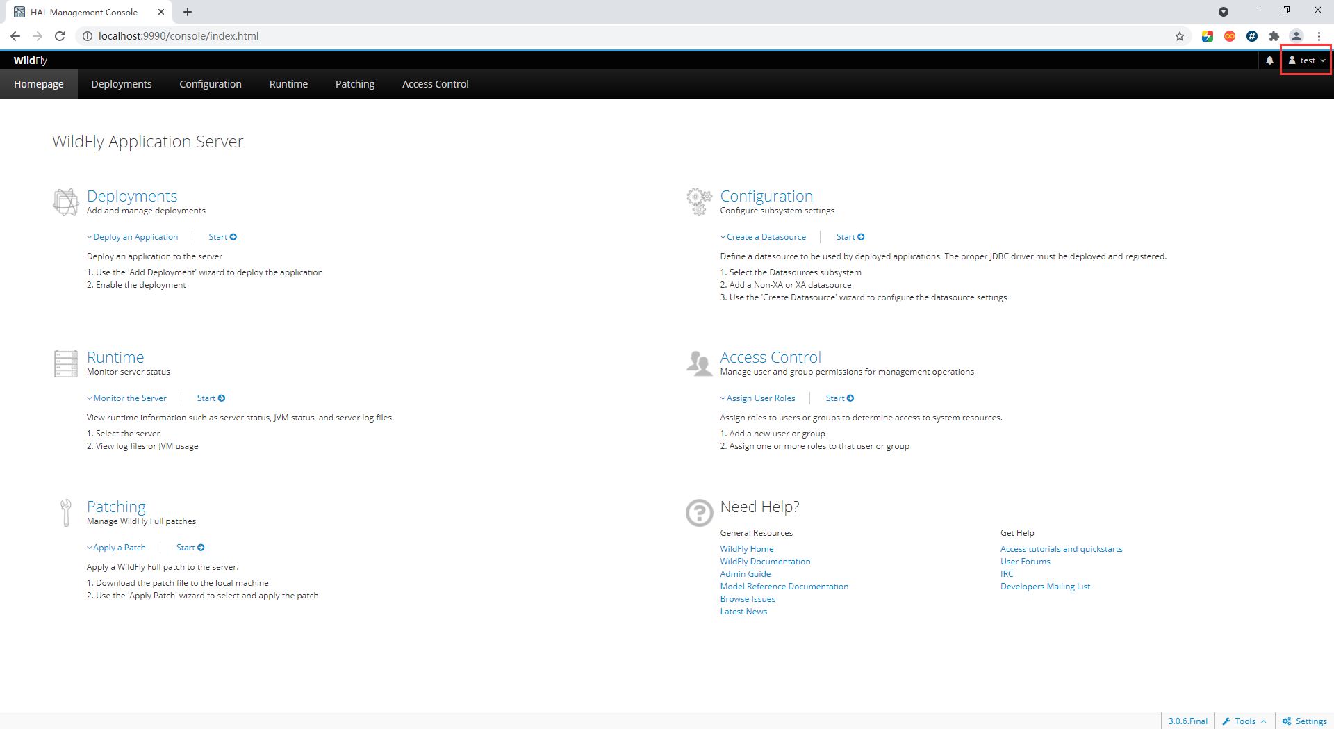
Task: Open Access tutorials and quickstarts link
Action: pyautogui.click(x=1061, y=549)
